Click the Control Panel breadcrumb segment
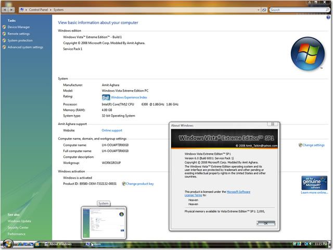This screenshot has height=250, width=333. pos(39,10)
